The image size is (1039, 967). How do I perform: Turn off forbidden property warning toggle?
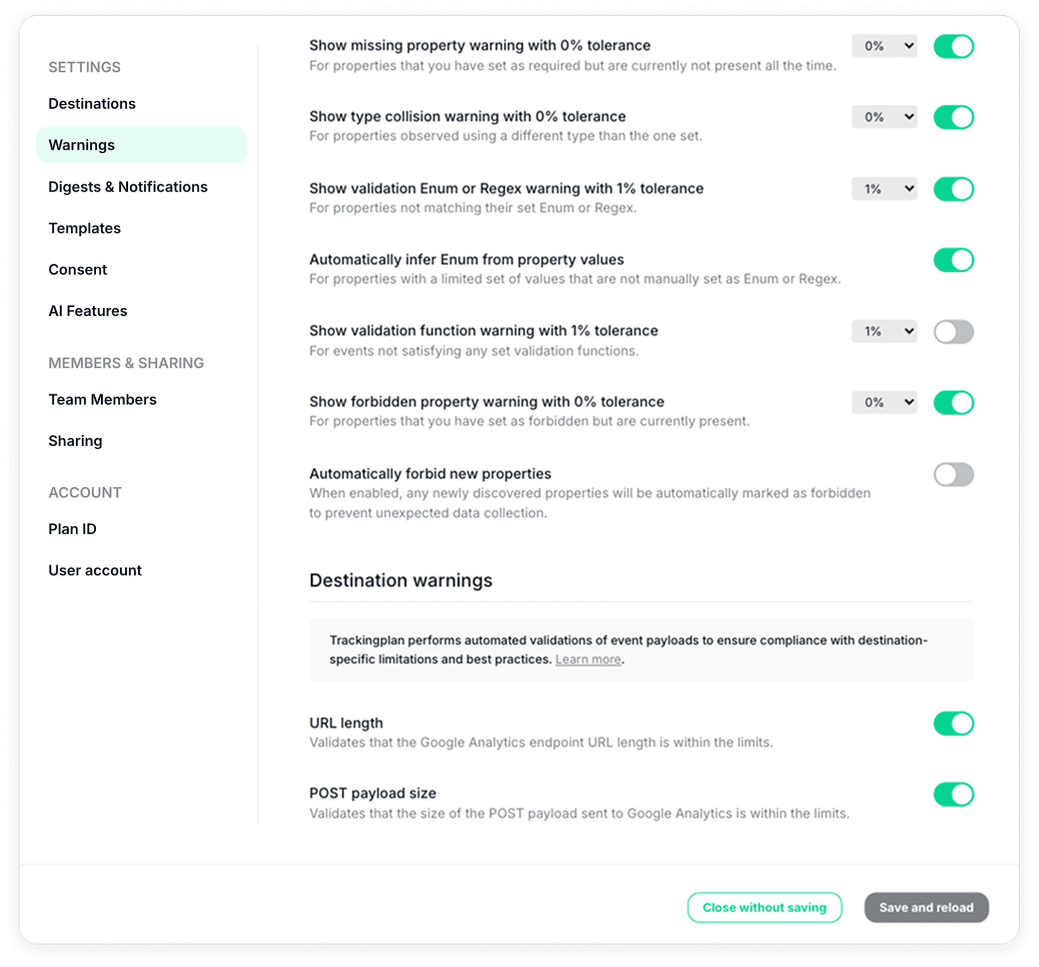click(953, 403)
